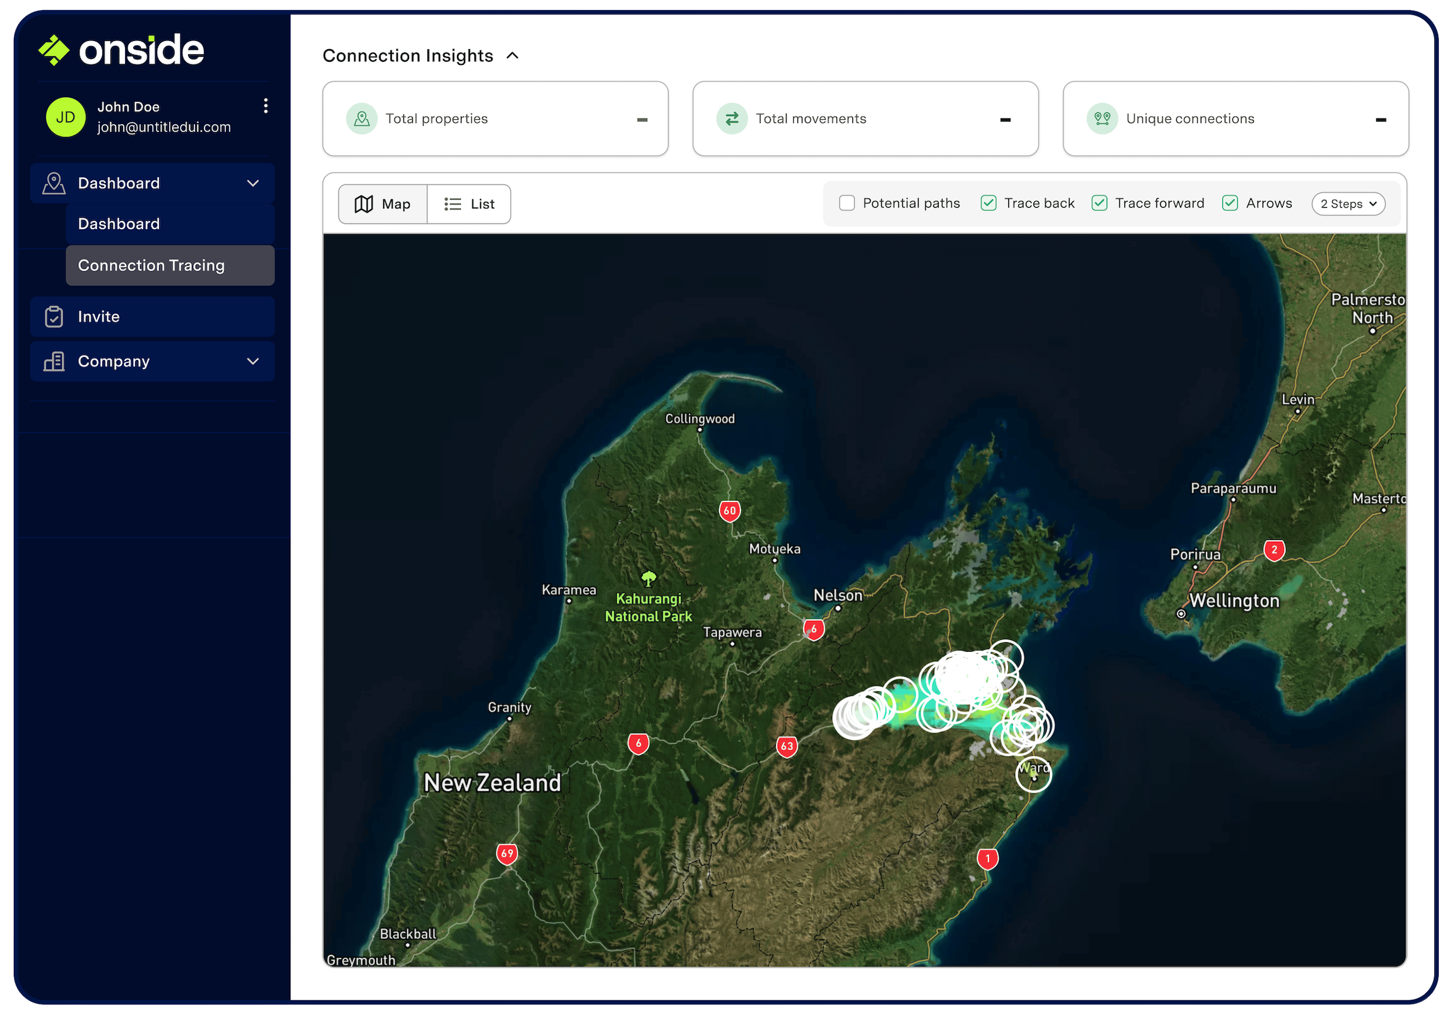Image resolution: width=1452 pixels, height=1012 pixels.
Task: Open the Company menu item
Action: [152, 362]
